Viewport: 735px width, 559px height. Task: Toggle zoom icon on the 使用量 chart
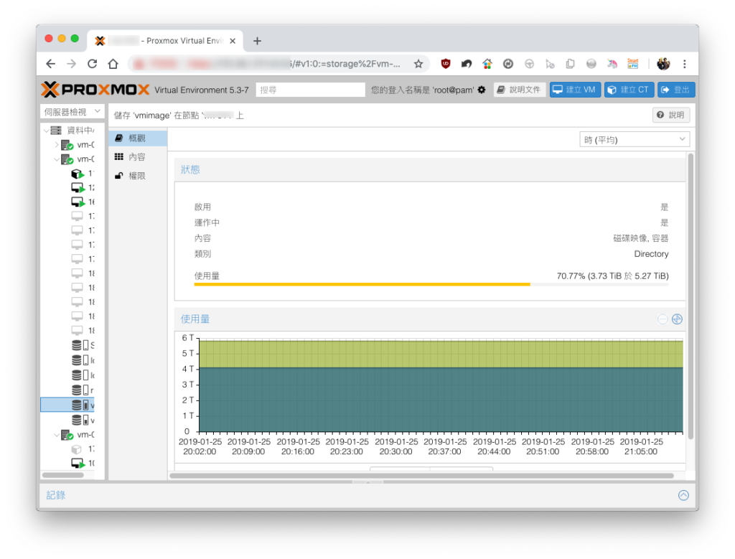[x=677, y=319]
